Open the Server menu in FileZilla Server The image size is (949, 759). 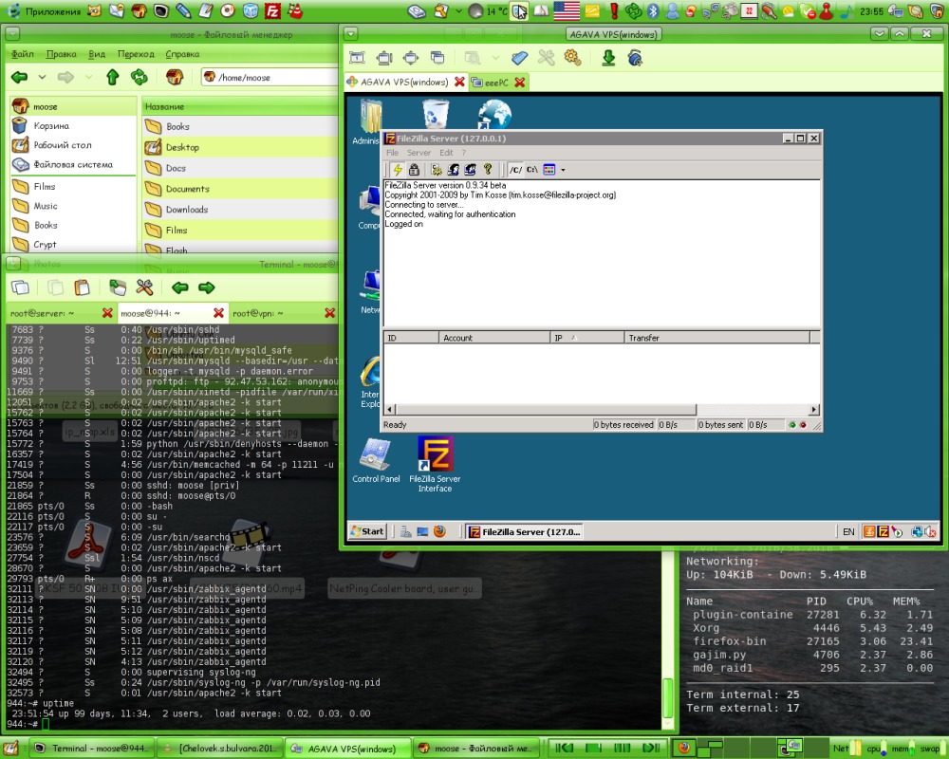(419, 153)
